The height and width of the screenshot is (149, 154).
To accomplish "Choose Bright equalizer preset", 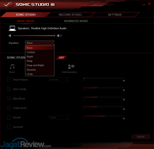I will [x=40, y=56].
